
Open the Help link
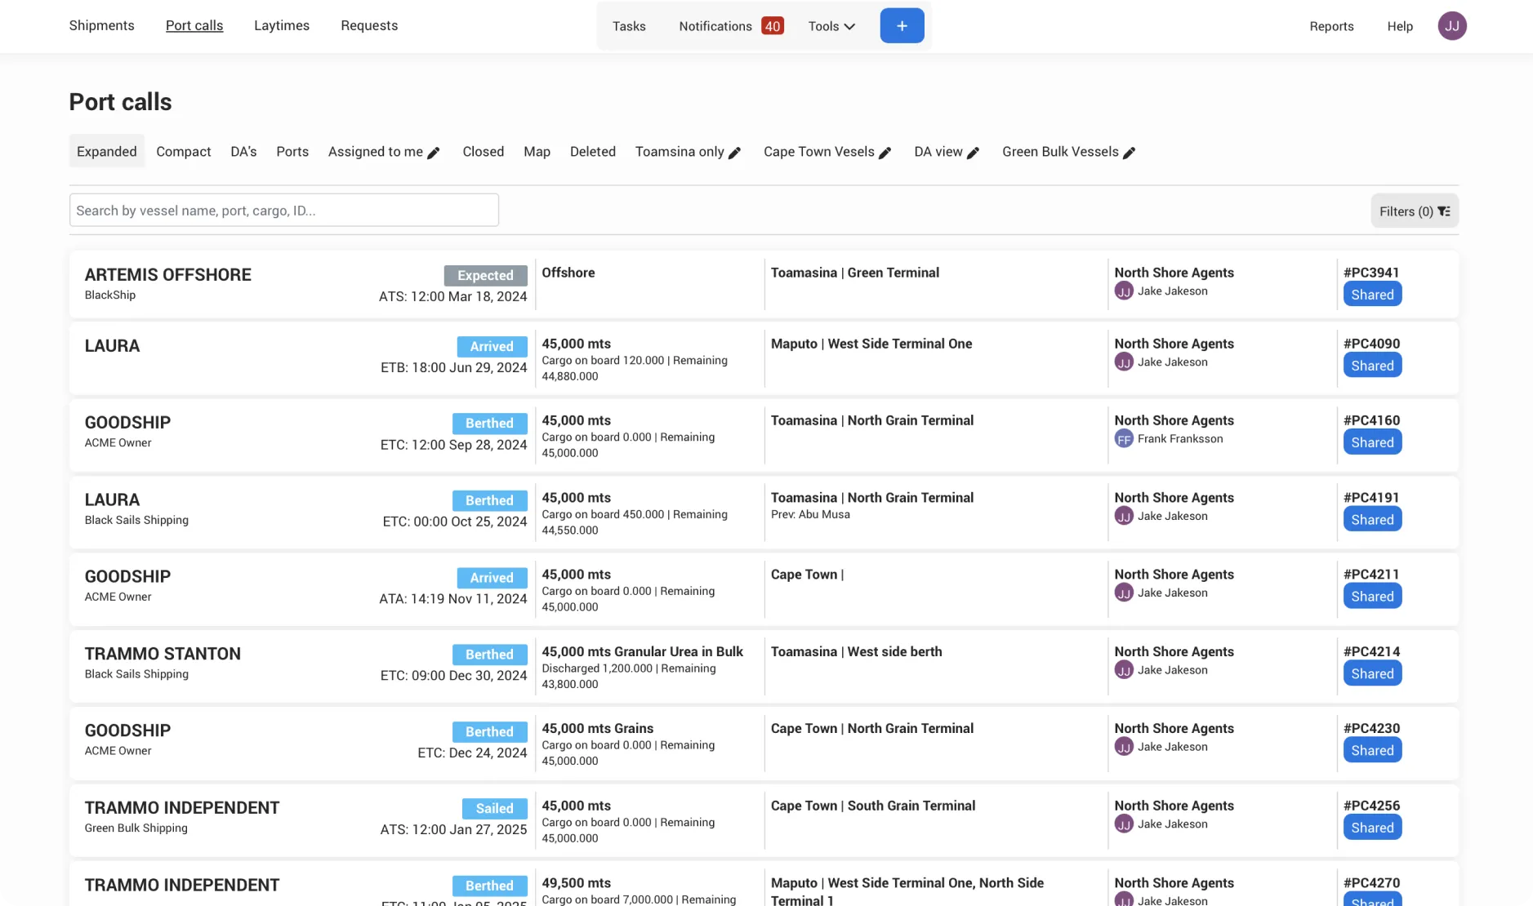[1400, 26]
